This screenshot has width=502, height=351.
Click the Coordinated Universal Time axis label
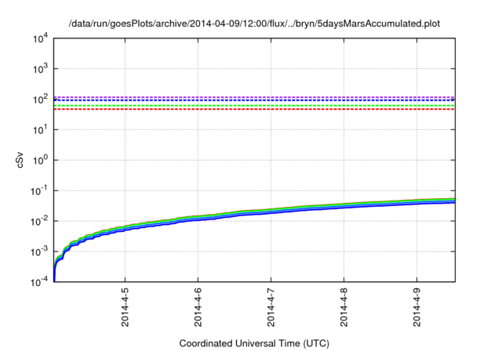tap(254, 343)
